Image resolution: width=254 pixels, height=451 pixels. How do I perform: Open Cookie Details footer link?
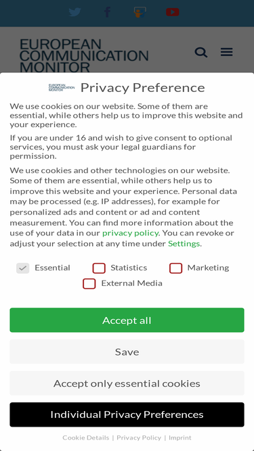coord(86,437)
